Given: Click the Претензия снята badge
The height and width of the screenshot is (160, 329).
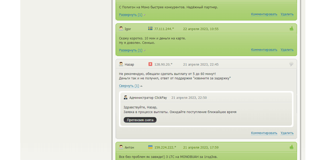Looking at the screenshot, I should tap(140, 120).
